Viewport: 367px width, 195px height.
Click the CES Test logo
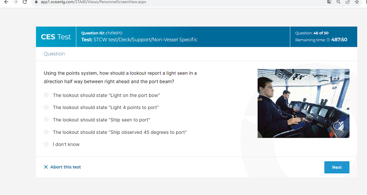[x=56, y=37]
